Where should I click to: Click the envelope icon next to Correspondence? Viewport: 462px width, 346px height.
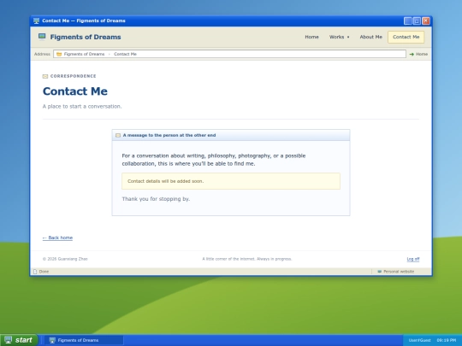pos(45,76)
